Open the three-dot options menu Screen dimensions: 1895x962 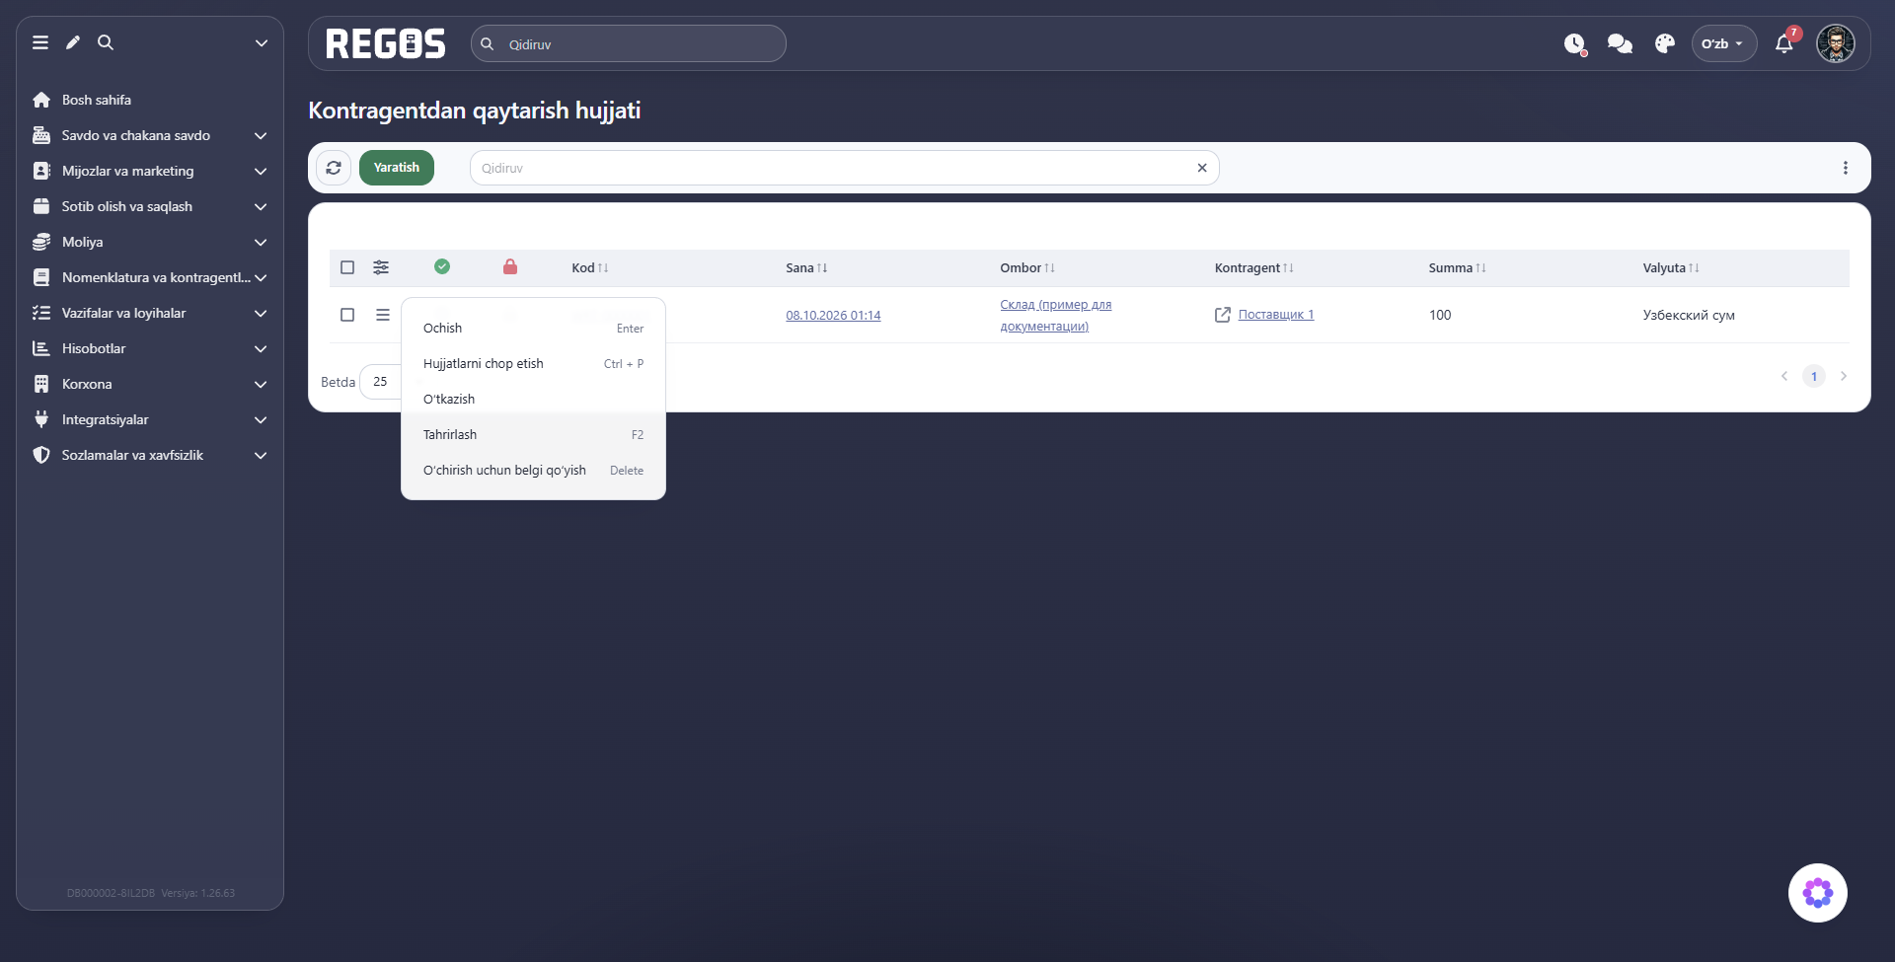click(1846, 168)
